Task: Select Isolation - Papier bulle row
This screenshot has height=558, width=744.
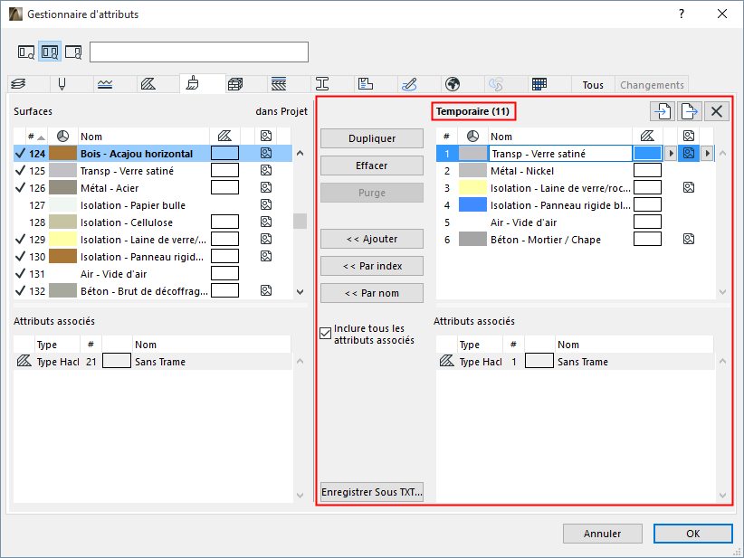Action: [x=153, y=205]
